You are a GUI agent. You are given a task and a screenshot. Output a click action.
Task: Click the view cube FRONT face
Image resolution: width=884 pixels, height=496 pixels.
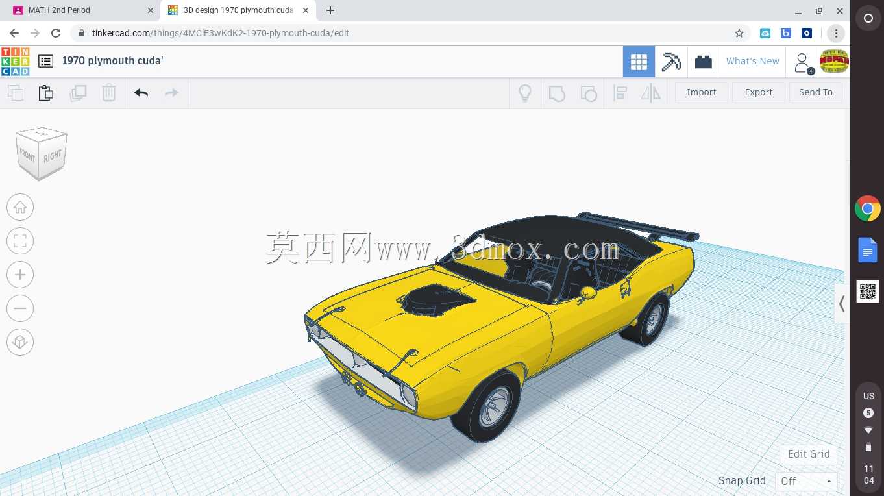pos(28,156)
